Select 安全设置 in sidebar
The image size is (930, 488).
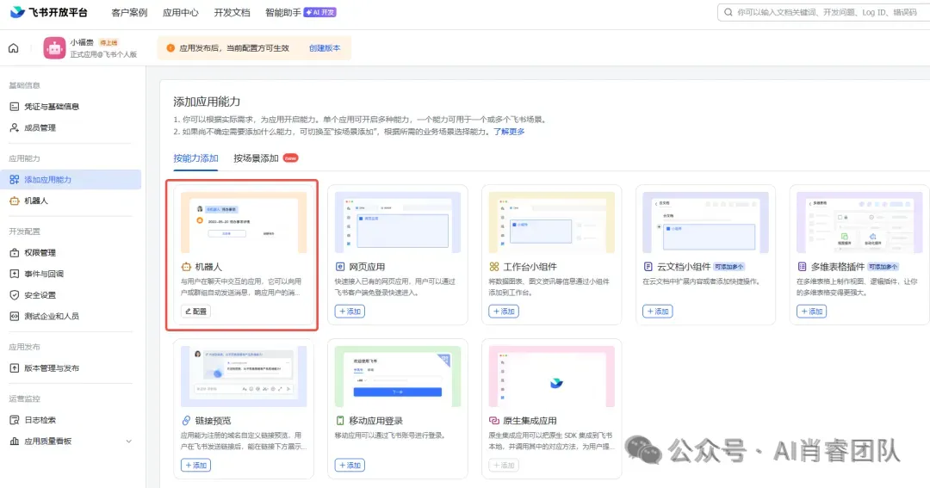point(40,294)
